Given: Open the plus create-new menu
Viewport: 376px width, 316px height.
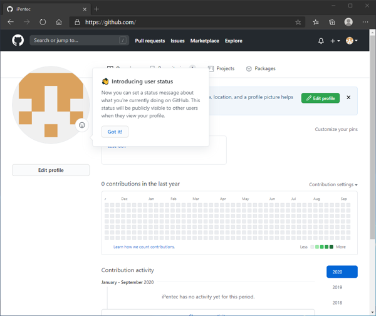Looking at the screenshot, I should pyautogui.click(x=335, y=41).
